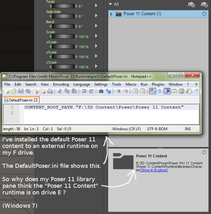Click the Close document toolbar icon
This screenshot has width=211, height=214.
point(35,91)
